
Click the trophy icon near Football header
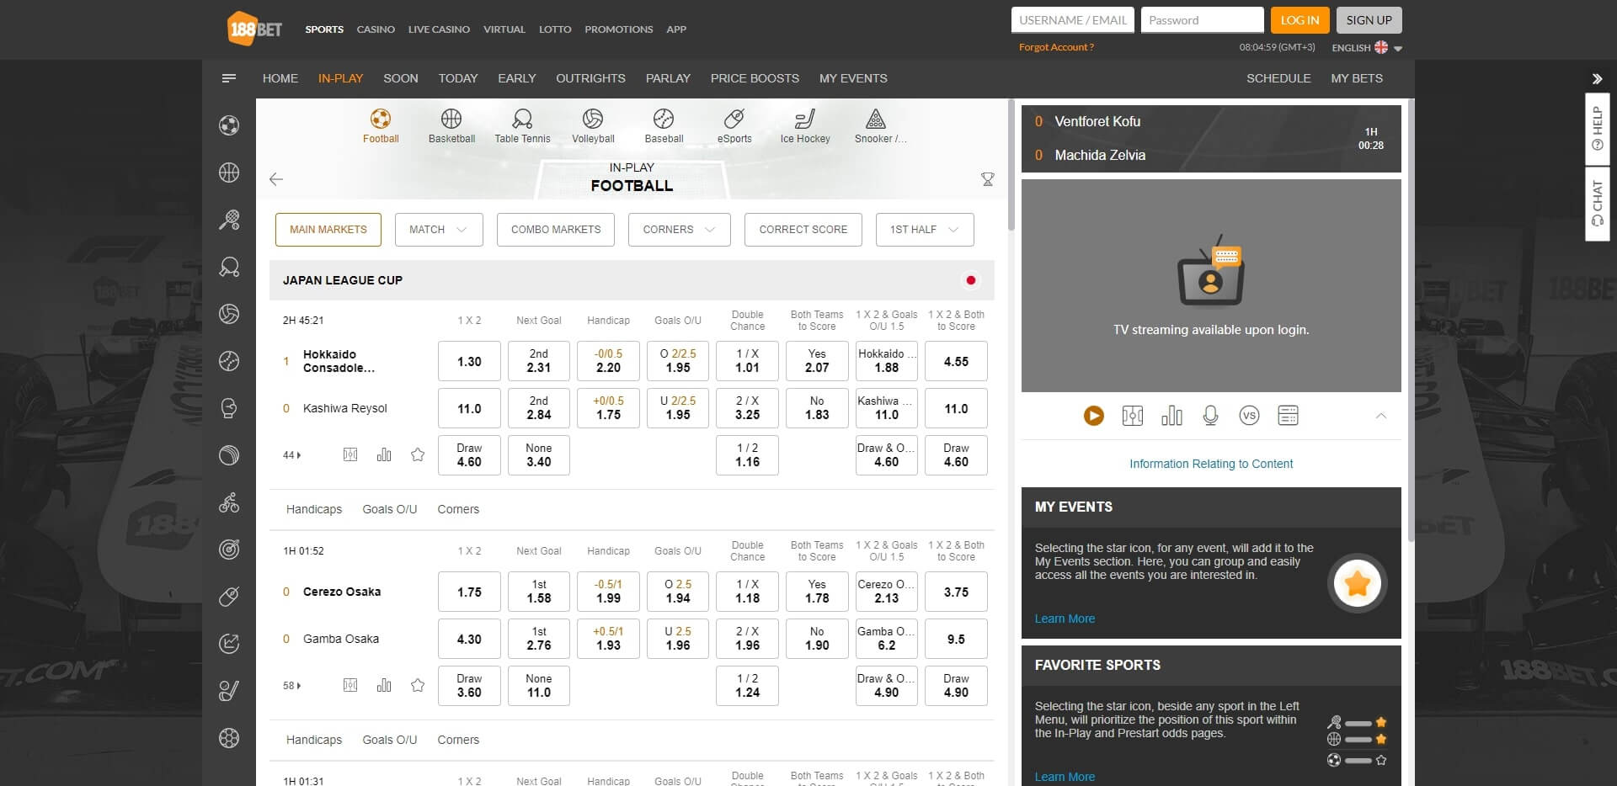point(987,179)
